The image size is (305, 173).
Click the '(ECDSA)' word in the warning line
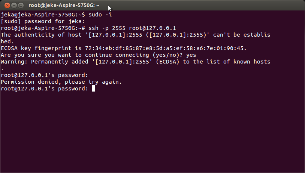tap(167, 62)
